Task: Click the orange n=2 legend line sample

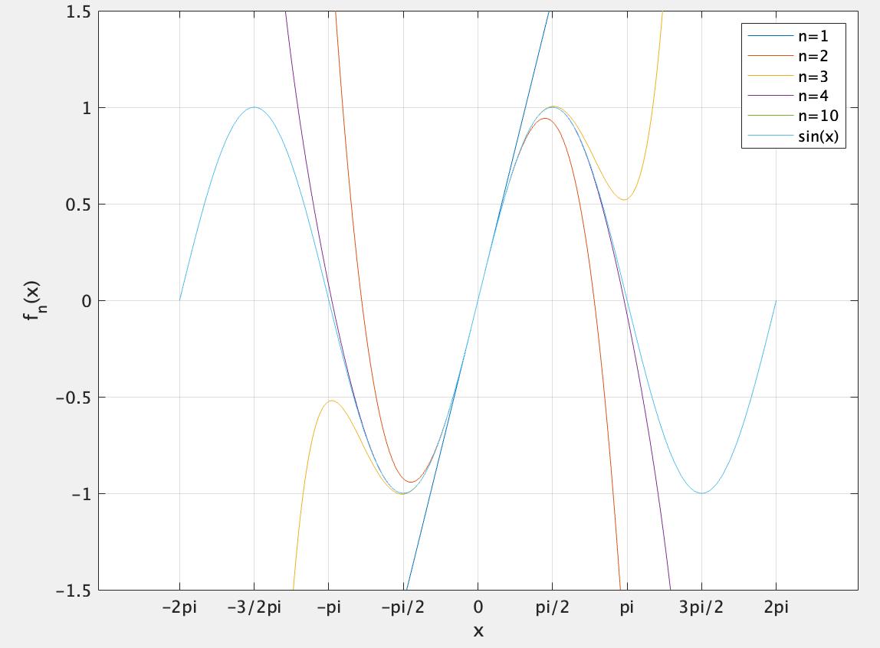Action: click(770, 56)
